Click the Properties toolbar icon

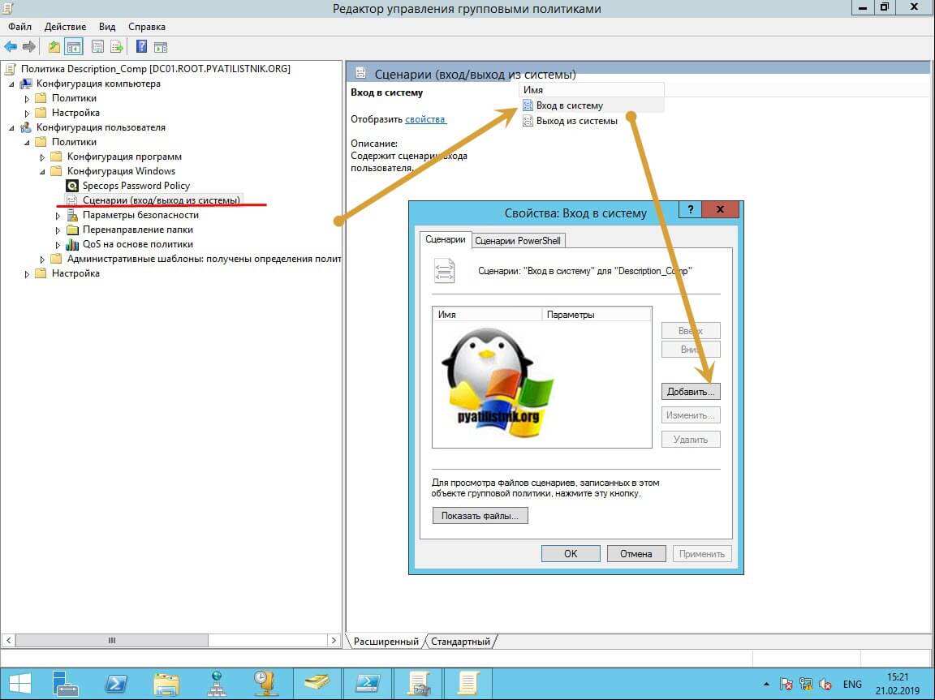coord(97,46)
